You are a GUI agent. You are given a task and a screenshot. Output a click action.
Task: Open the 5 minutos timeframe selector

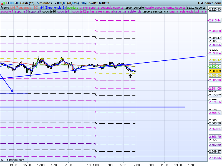[x=45, y=3]
